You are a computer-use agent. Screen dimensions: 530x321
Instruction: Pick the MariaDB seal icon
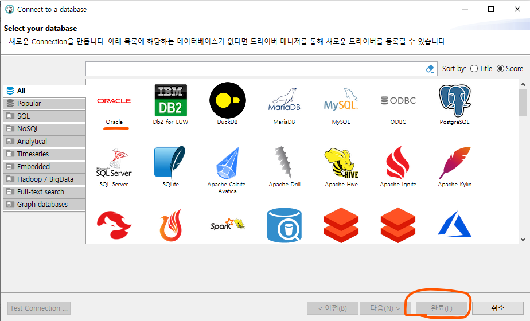tap(285, 100)
